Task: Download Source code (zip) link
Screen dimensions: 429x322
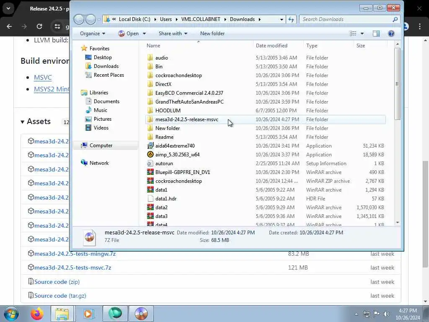Action: point(57,282)
